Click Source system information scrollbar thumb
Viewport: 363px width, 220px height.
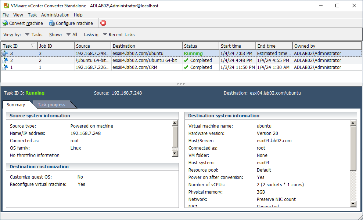point(175,136)
